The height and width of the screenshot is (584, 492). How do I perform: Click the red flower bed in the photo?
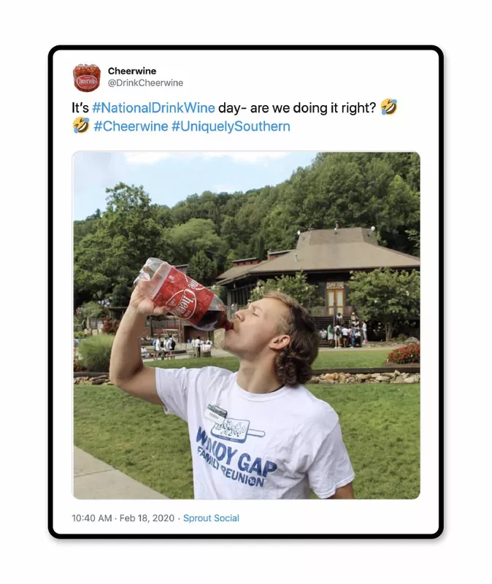point(404,354)
